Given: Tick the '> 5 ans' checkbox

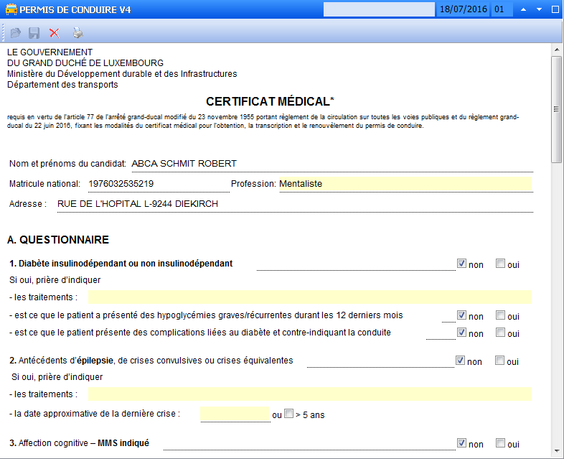Looking at the screenshot, I should click(x=289, y=414).
